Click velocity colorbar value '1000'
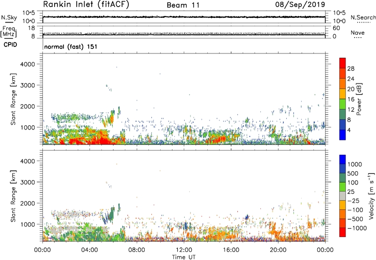The height and width of the screenshot is (260, 376). pos(354,164)
